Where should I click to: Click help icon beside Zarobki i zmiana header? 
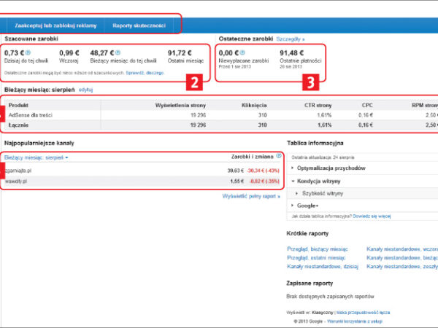[279, 156]
